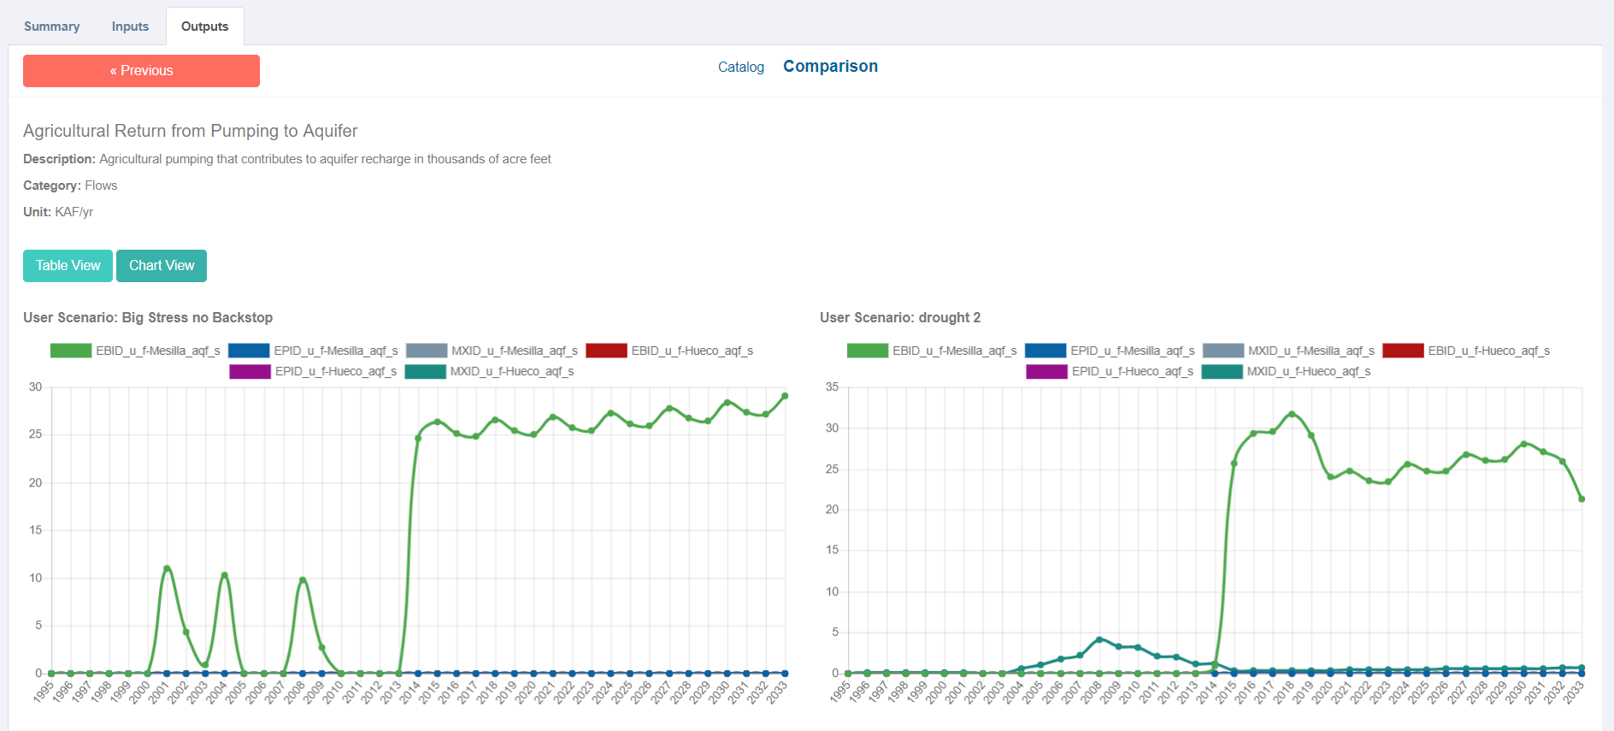The width and height of the screenshot is (1614, 731).
Task: Click the 'Category: Flows' text
Action: [x=70, y=186]
